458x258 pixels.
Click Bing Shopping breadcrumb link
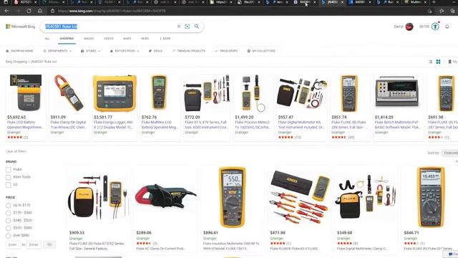click(x=16, y=62)
